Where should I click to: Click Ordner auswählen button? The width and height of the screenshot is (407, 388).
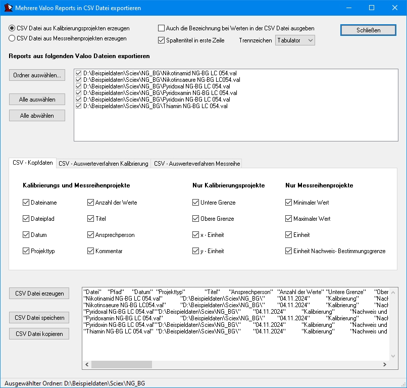[37, 75]
